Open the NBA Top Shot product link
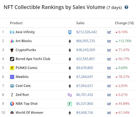The image size is (136, 117). (x=27, y=104)
